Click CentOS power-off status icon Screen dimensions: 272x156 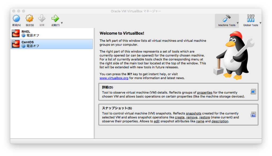tap(23, 46)
